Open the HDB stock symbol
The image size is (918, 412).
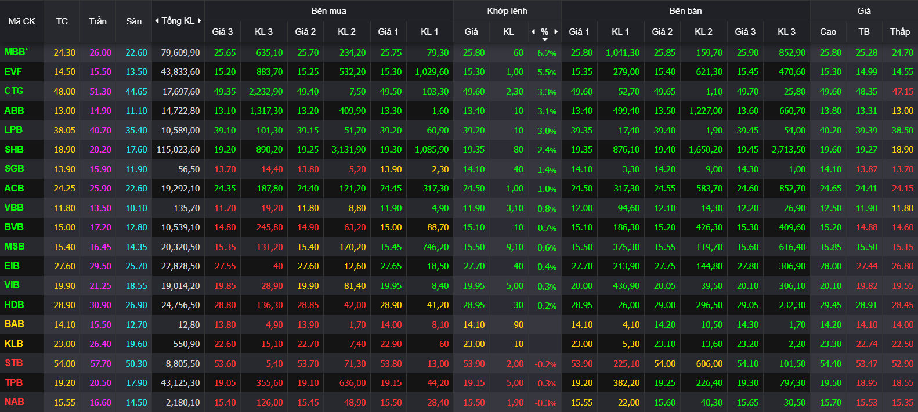[x=14, y=305]
